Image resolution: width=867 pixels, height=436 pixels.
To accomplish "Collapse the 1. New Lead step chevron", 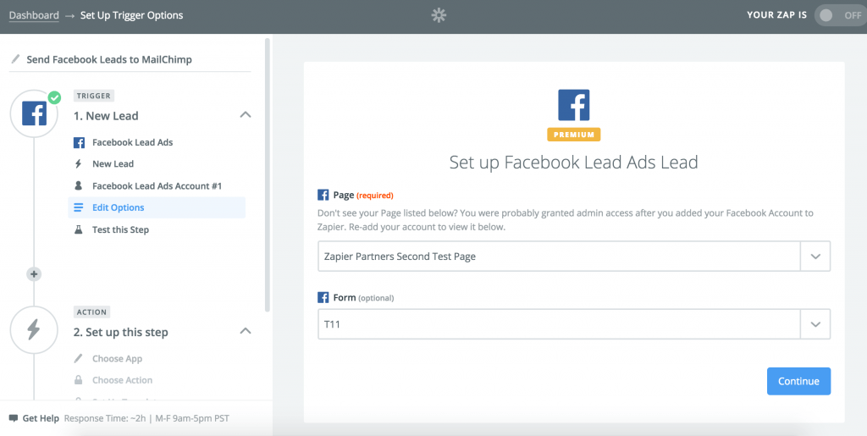I will [246, 115].
